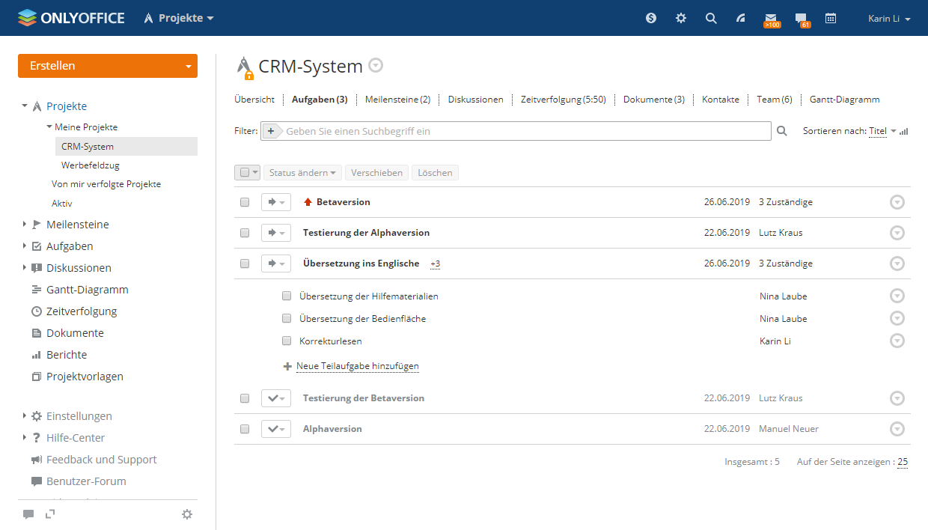Switch to the Meilensteine (2) tab

pos(397,100)
